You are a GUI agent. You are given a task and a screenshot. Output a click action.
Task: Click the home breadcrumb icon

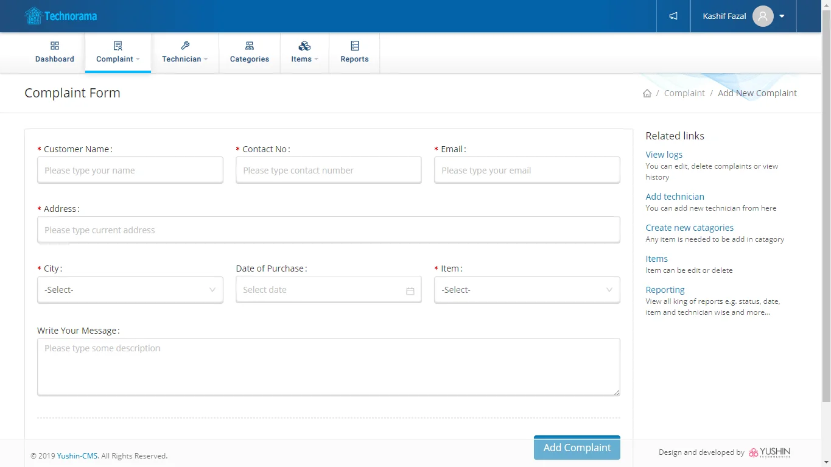coord(647,93)
